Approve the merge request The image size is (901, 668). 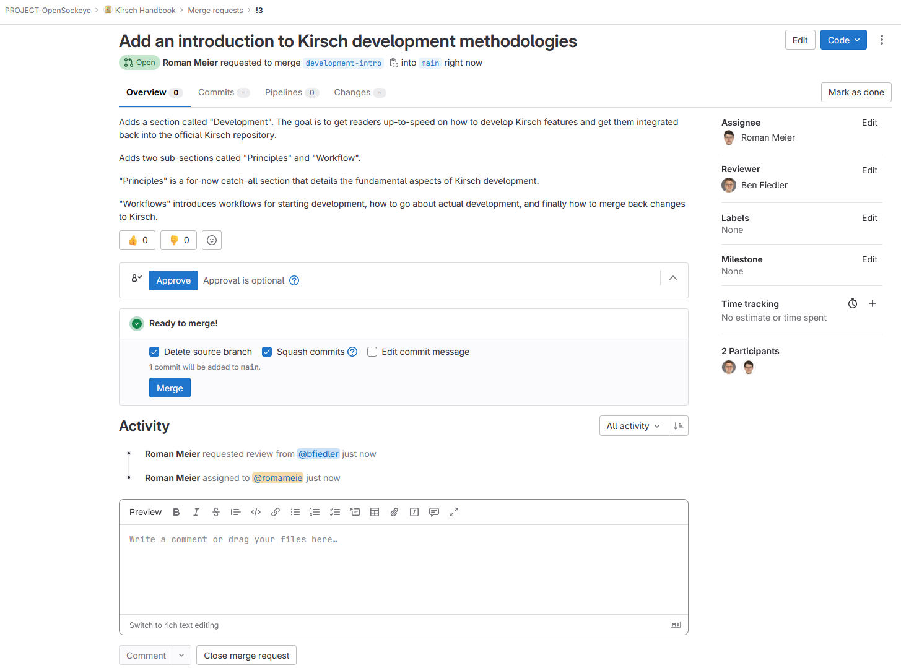click(x=173, y=280)
